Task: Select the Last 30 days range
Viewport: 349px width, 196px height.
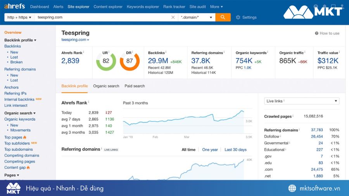Action: click(x=235, y=150)
